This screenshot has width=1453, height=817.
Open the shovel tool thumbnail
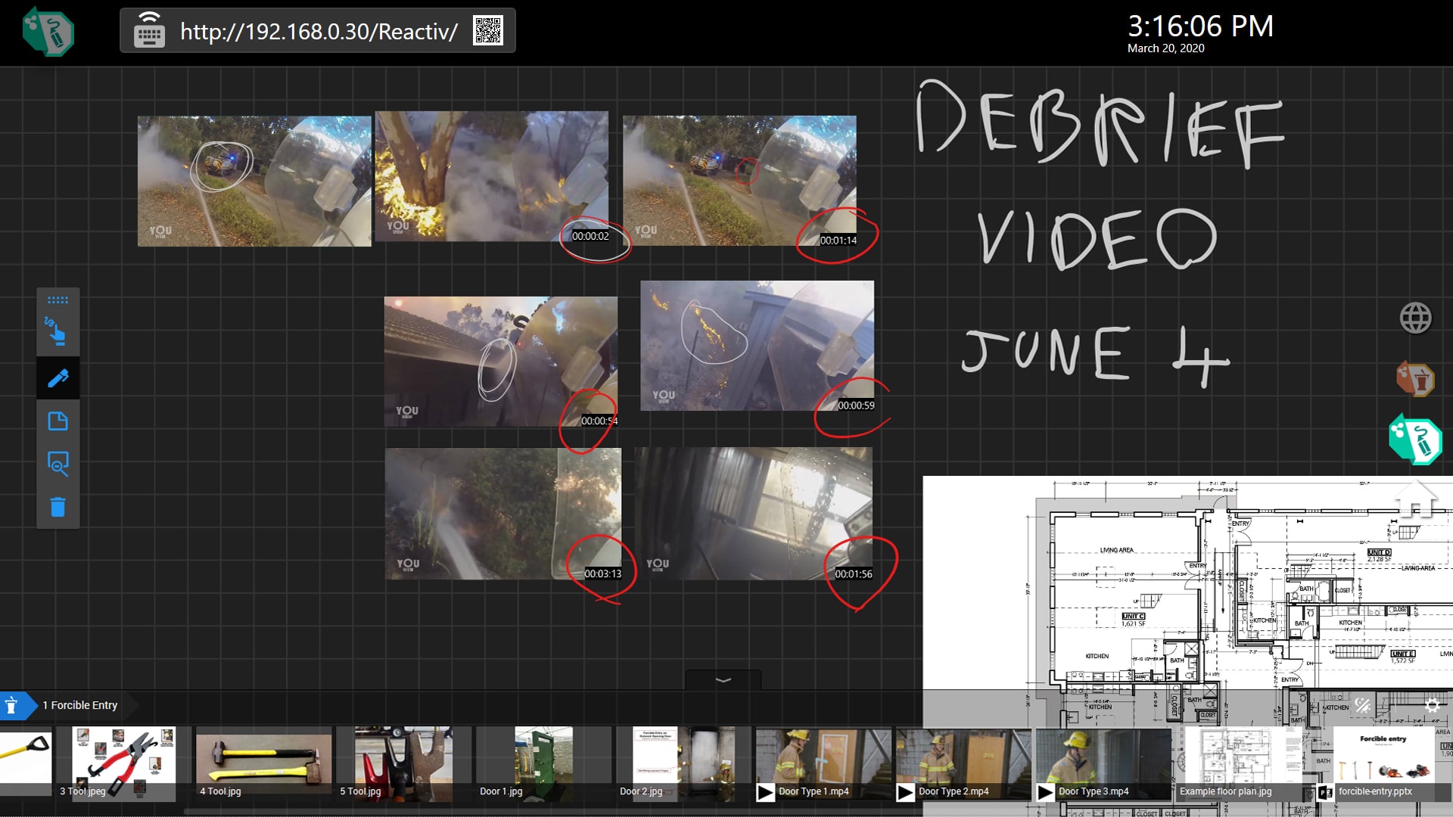[x=26, y=763]
